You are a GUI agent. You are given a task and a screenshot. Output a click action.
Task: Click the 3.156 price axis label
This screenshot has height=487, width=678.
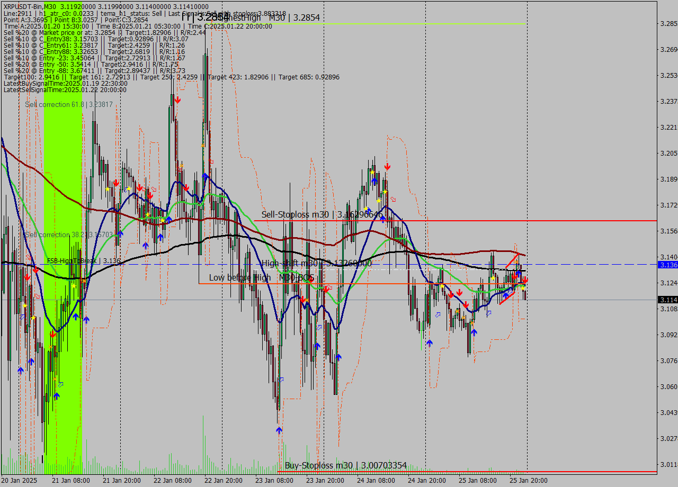pos(668,231)
